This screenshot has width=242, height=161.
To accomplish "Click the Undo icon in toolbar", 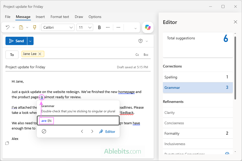I will point(8,27).
